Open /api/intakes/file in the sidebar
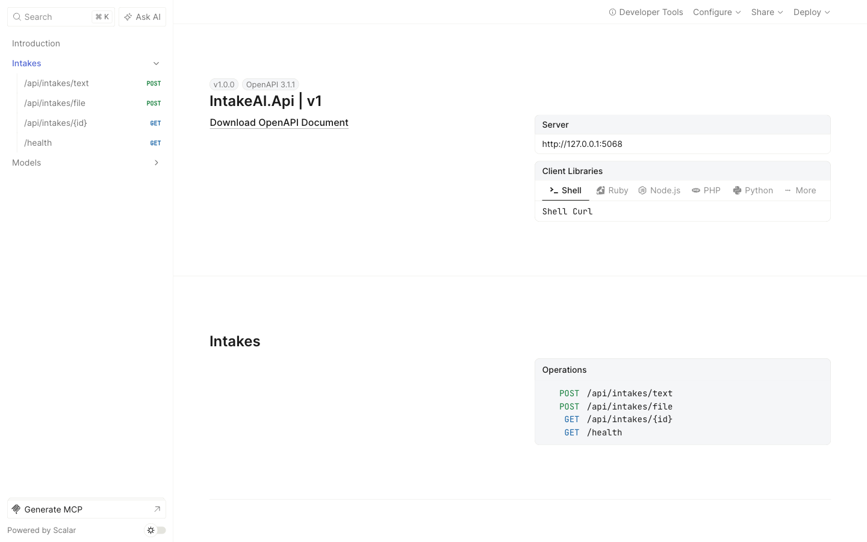The height and width of the screenshot is (542, 867). pyautogui.click(x=92, y=103)
